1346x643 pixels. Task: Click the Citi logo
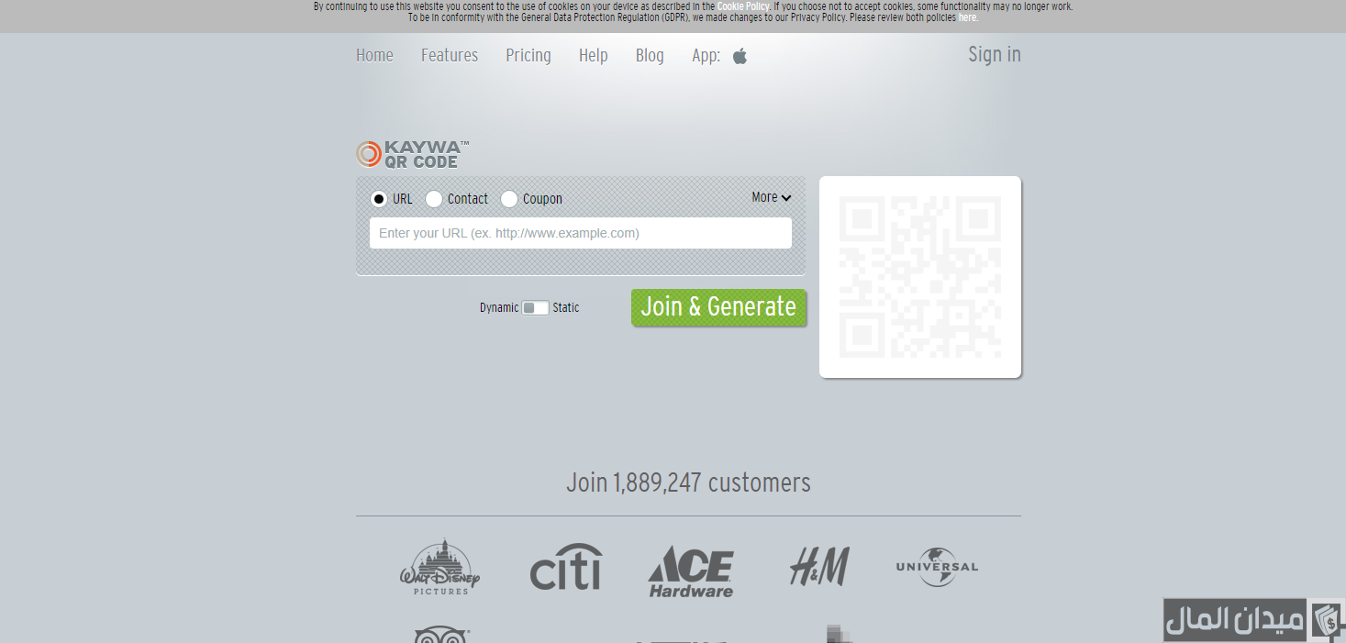[566, 566]
